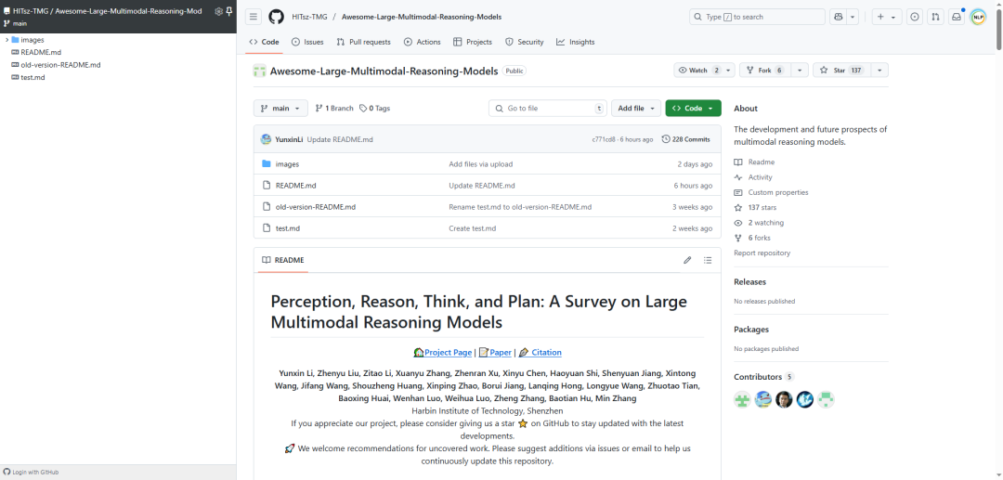Image resolution: width=1003 pixels, height=480 pixels.
Task: Open the main branch selector dropdown
Action: (280, 108)
